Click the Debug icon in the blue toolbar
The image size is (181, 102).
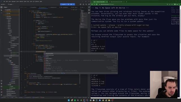71,4
